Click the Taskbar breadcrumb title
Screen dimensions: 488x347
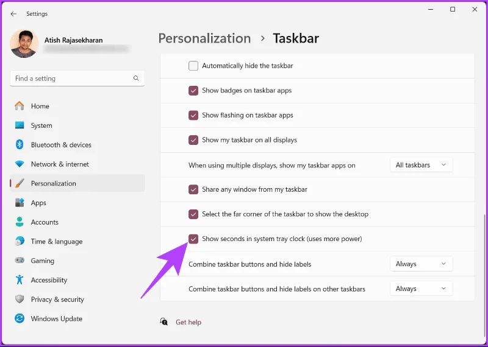click(x=296, y=38)
